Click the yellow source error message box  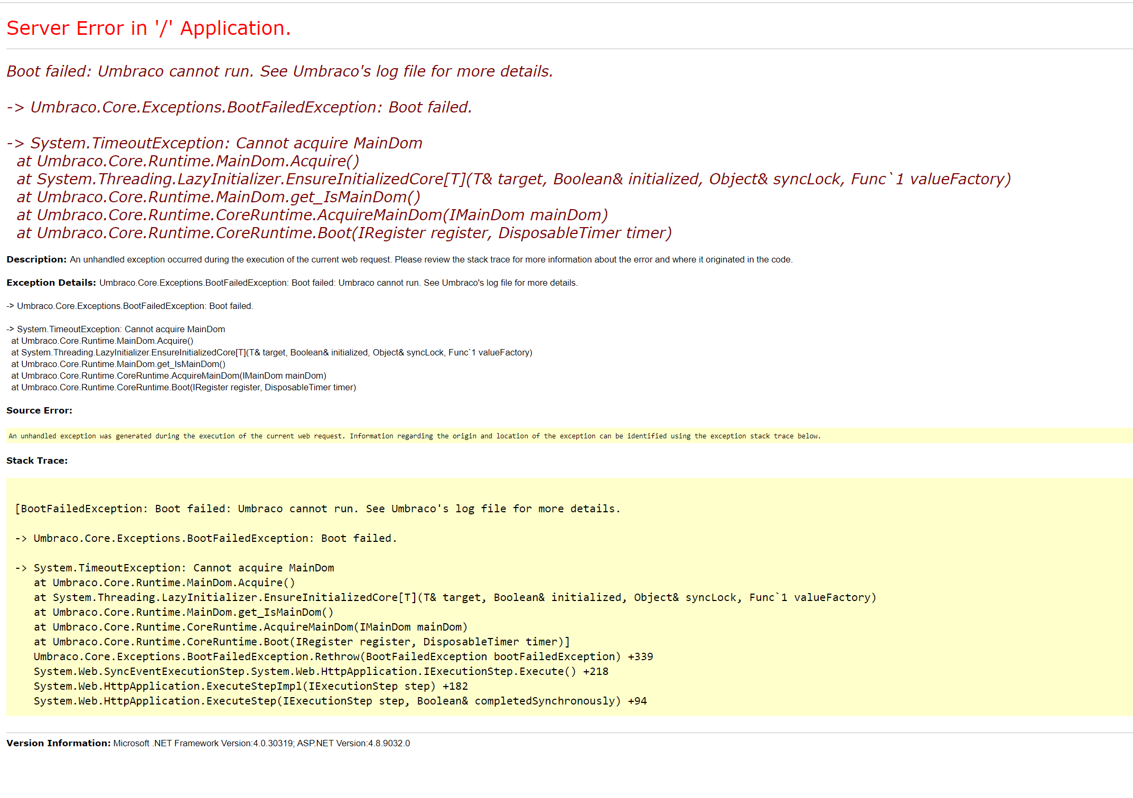(415, 436)
